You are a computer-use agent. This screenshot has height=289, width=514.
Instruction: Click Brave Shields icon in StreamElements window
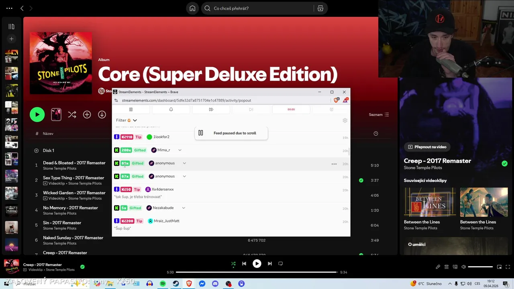[336, 100]
